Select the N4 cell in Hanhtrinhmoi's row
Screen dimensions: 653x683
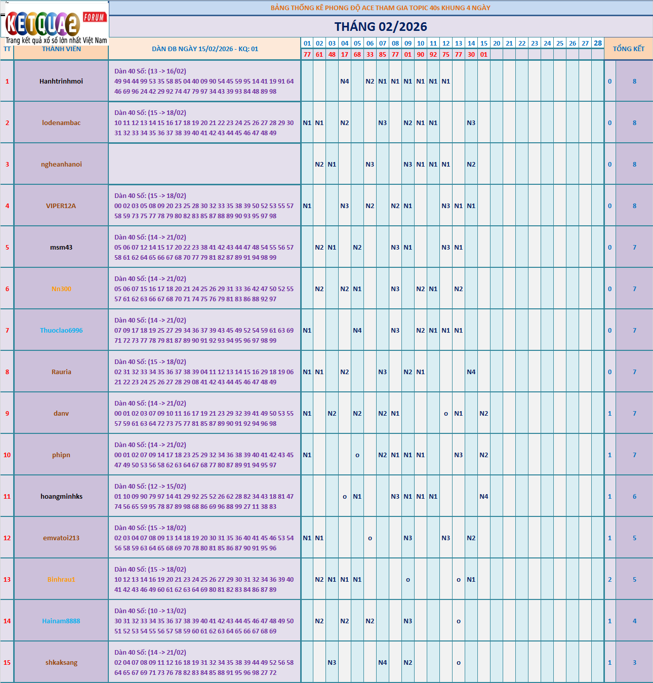[x=345, y=82]
